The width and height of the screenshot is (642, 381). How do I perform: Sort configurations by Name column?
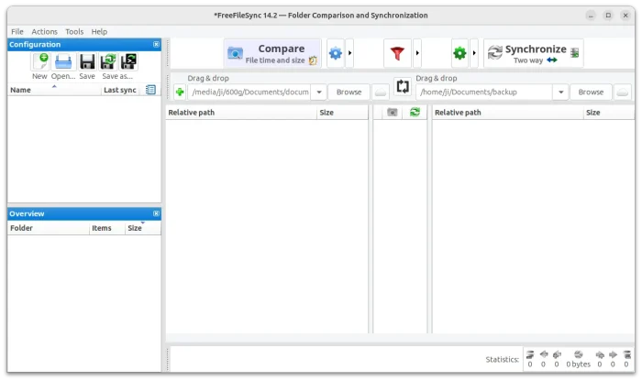(x=54, y=90)
